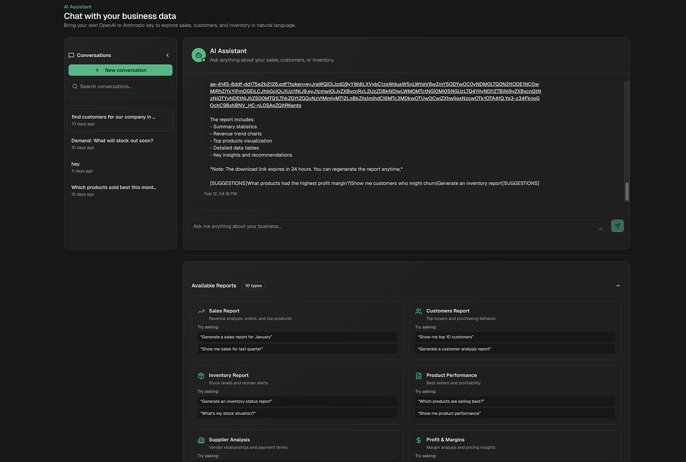
Task: Click the magnifier icon in conversation search
Action: coord(75,86)
